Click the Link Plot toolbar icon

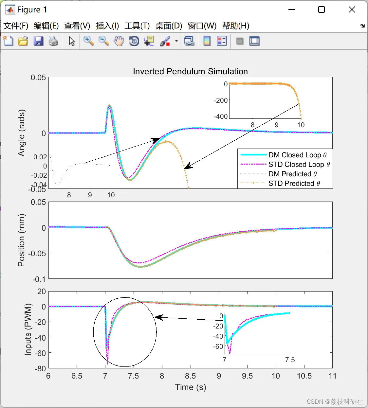(189, 41)
